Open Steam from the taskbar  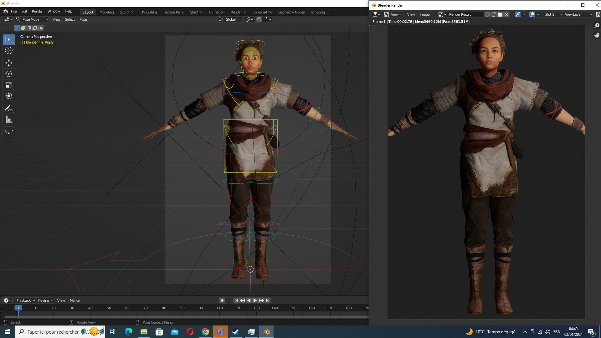(236, 332)
